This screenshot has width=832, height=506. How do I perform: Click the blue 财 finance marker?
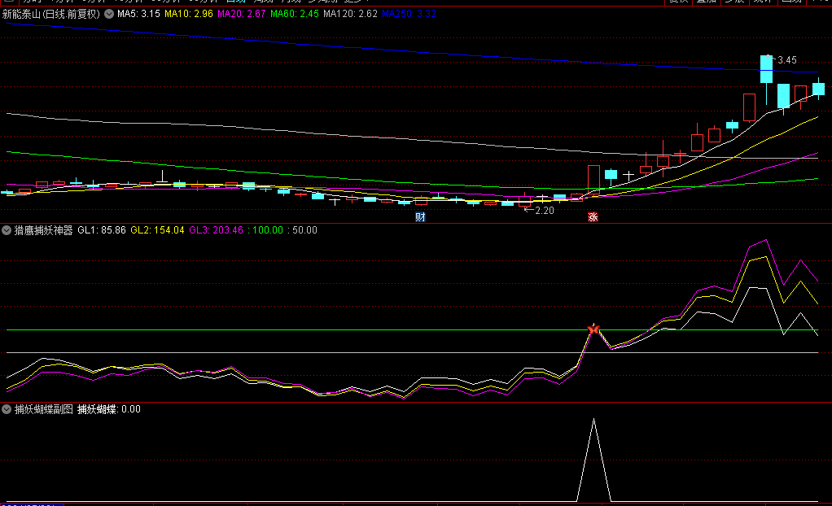pyautogui.click(x=420, y=217)
